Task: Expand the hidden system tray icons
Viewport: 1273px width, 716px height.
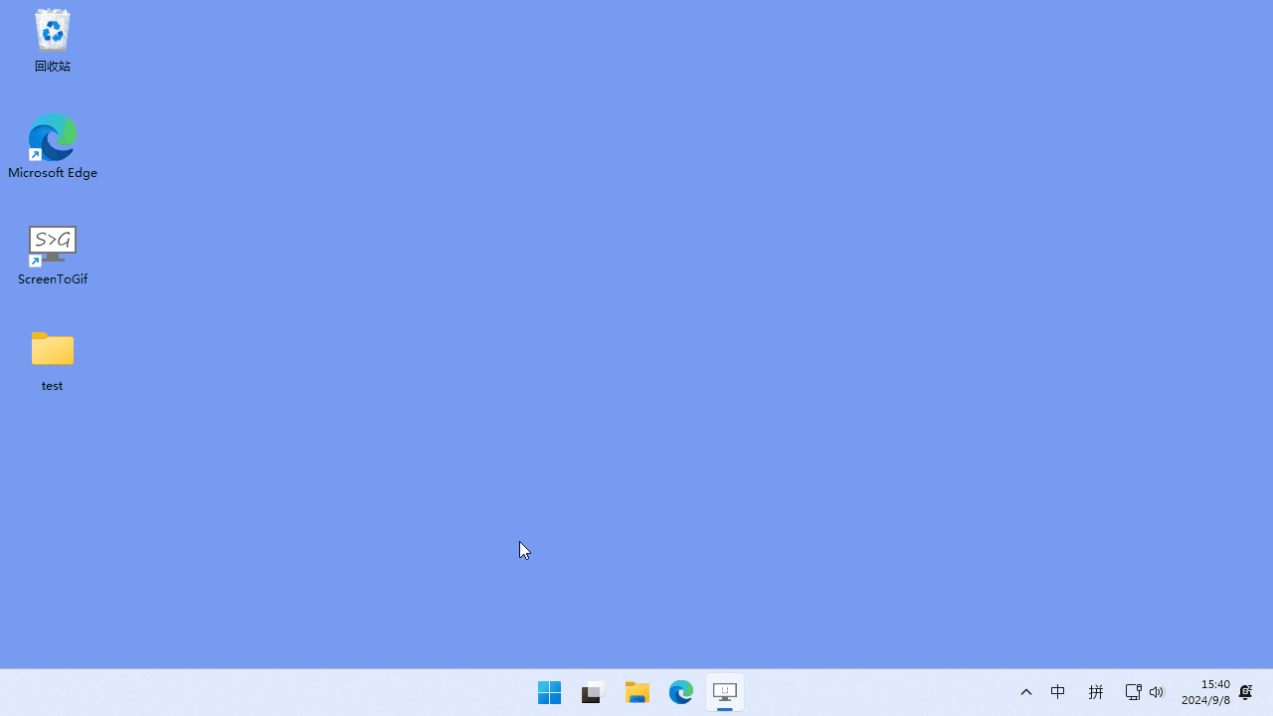Action: 1026,692
